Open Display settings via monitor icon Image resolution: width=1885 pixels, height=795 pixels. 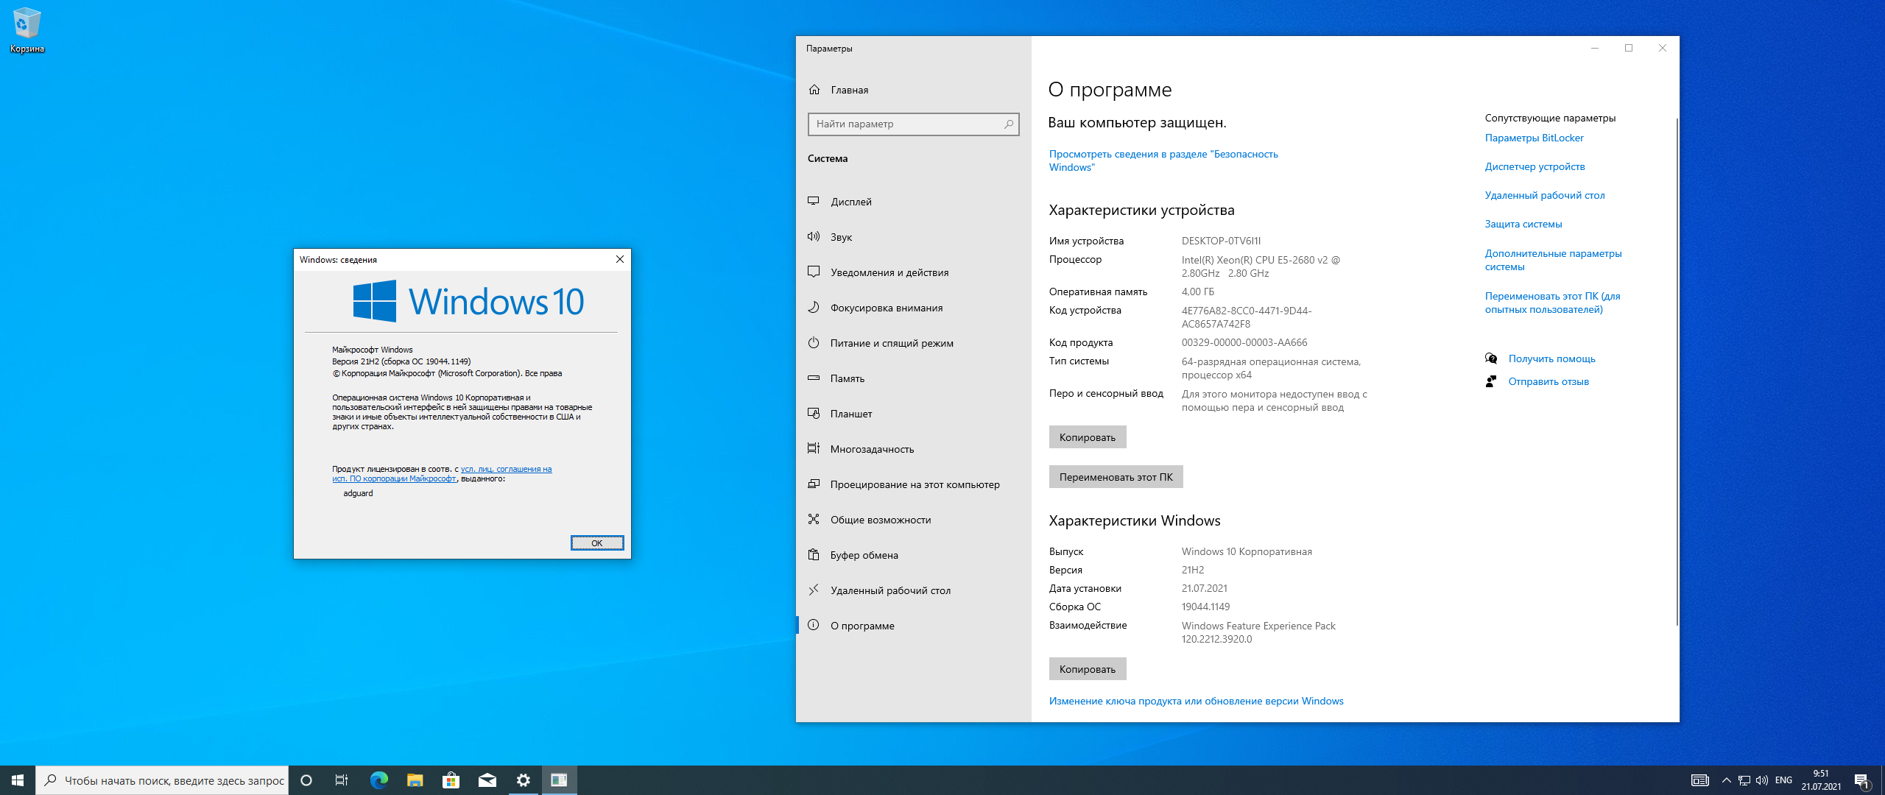pyautogui.click(x=814, y=201)
